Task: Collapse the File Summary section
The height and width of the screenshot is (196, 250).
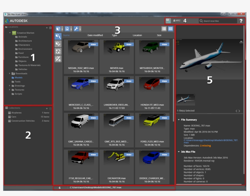Action: pos(179,120)
